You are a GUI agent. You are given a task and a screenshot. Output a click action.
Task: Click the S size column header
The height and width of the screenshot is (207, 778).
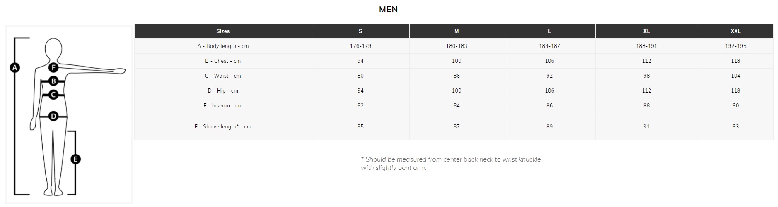pos(360,31)
